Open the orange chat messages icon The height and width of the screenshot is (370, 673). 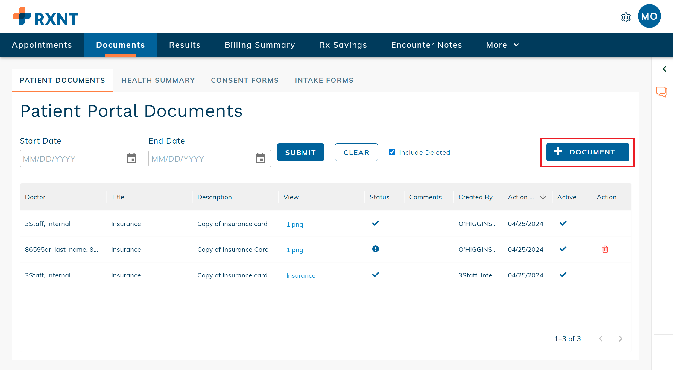tap(661, 92)
